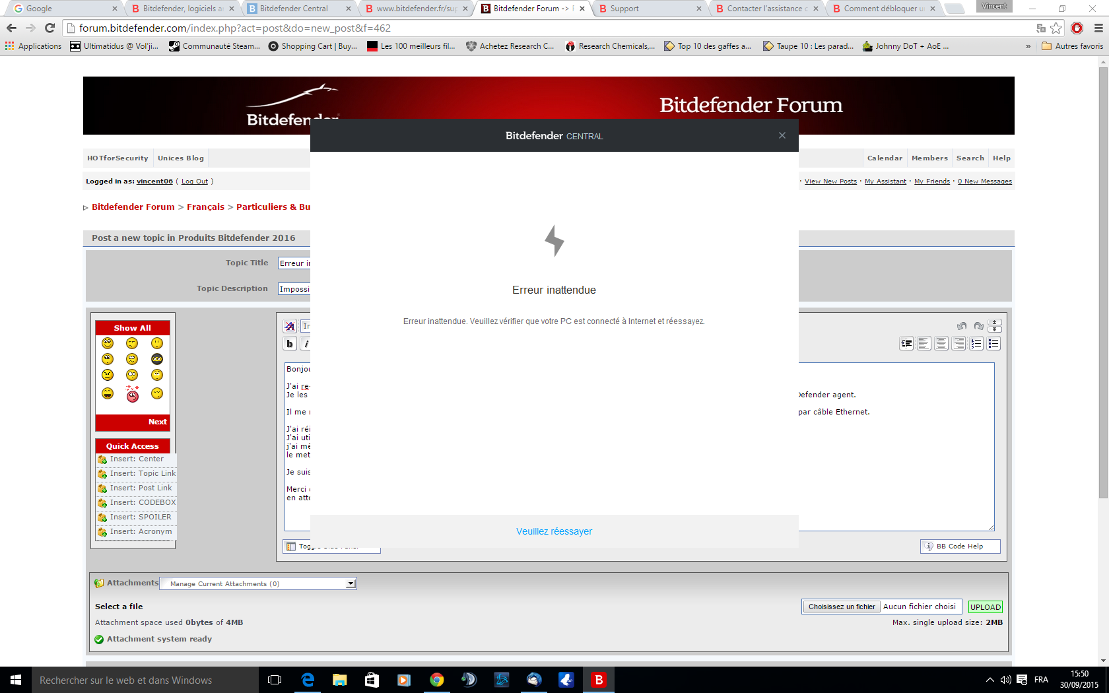Click View New Posts link
The width and height of the screenshot is (1109, 693).
pos(830,181)
